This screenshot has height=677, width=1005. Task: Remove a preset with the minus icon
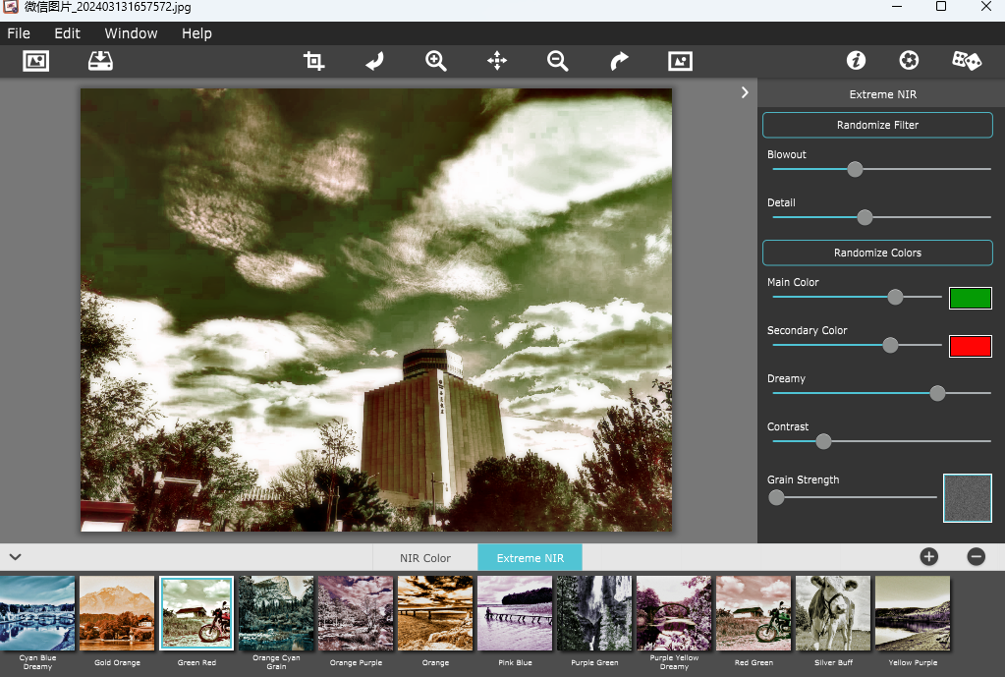pyautogui.click(x=977, y=556)
